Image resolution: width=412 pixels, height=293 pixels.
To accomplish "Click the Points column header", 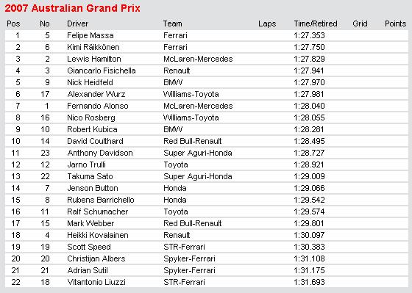I will pyautogui.click(x=396, y=23).
